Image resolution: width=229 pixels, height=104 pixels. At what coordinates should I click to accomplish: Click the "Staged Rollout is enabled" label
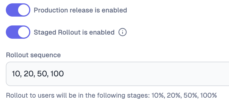coord(74,32)
